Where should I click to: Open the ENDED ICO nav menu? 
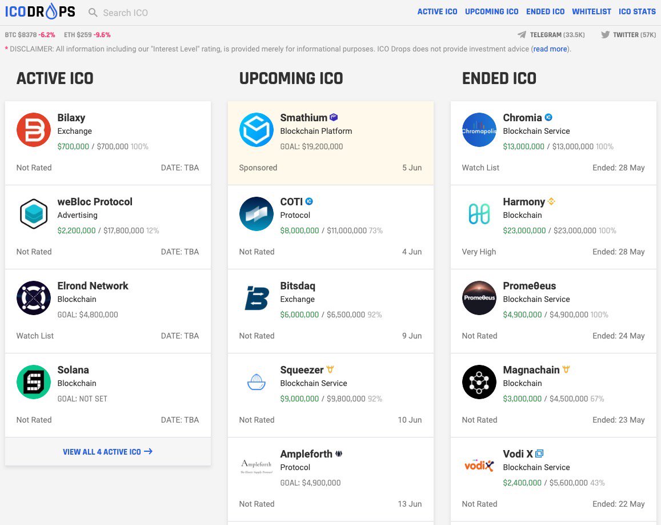coord(545,12)
